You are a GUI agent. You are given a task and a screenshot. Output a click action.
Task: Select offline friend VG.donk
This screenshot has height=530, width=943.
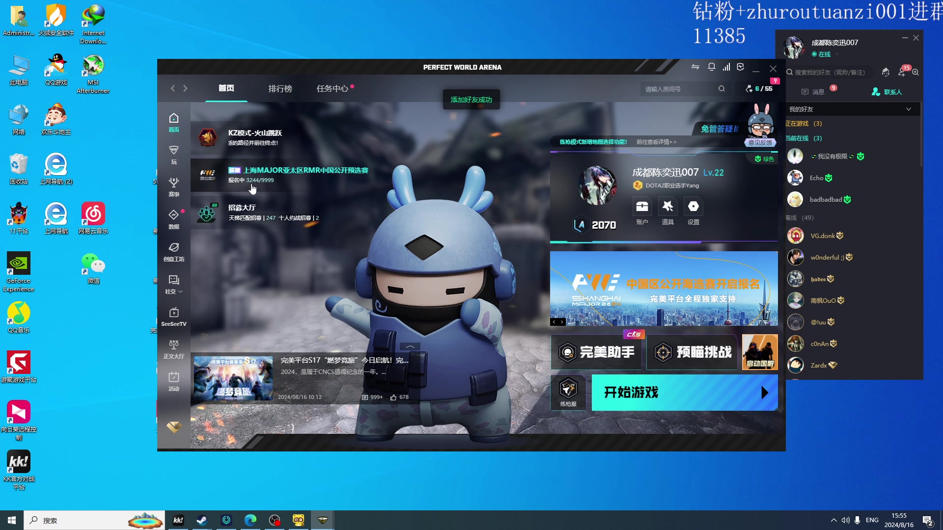point(852,236)
